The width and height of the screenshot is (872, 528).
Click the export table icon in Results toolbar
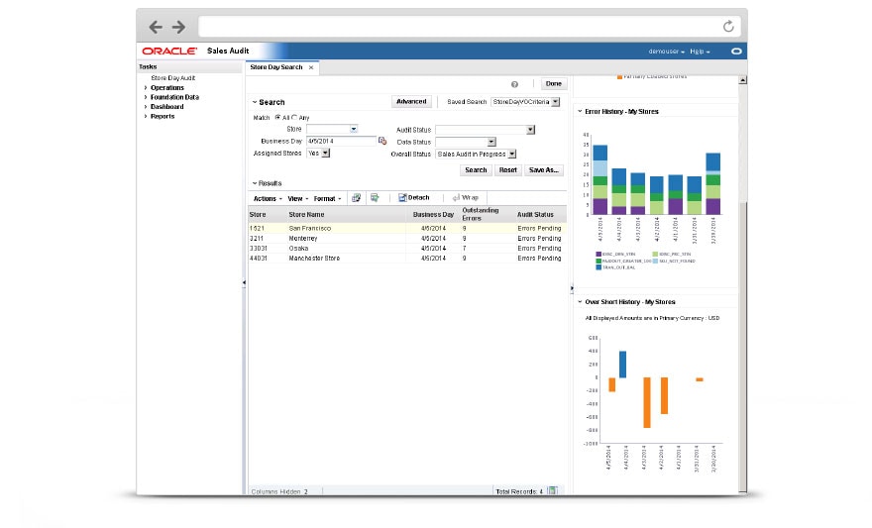coord(375,198)
